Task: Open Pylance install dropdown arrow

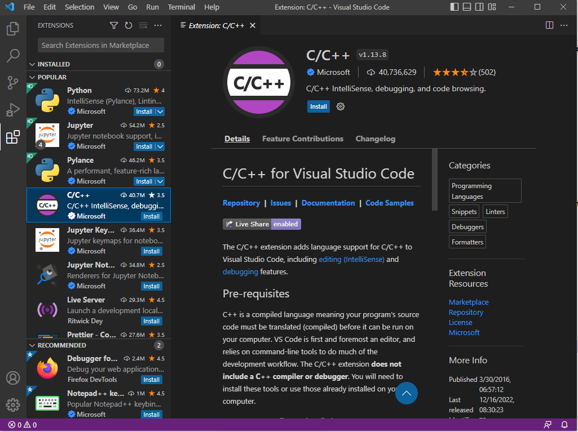Action: pyautogui.click(x=160, y=181)
